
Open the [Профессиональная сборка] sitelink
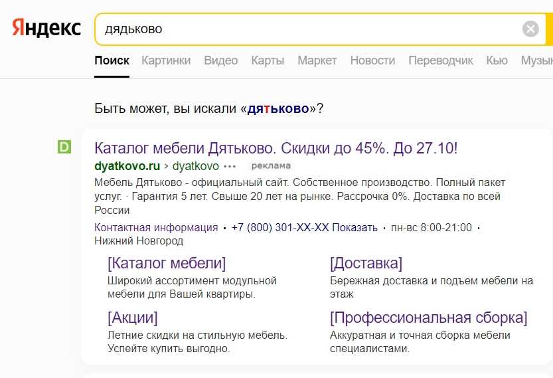428,317
